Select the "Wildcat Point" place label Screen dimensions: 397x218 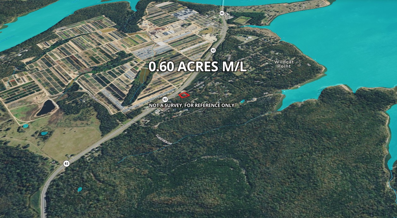(x=284, y=64)
